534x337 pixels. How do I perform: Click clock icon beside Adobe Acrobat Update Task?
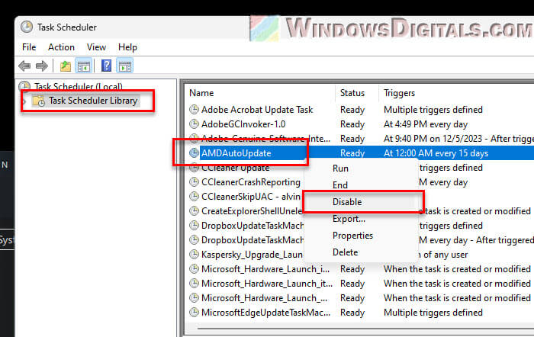point(194,110)
